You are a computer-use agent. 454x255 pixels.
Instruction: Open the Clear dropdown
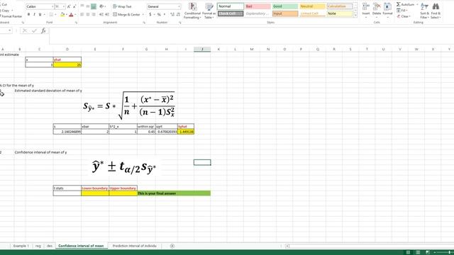[404, 16]
